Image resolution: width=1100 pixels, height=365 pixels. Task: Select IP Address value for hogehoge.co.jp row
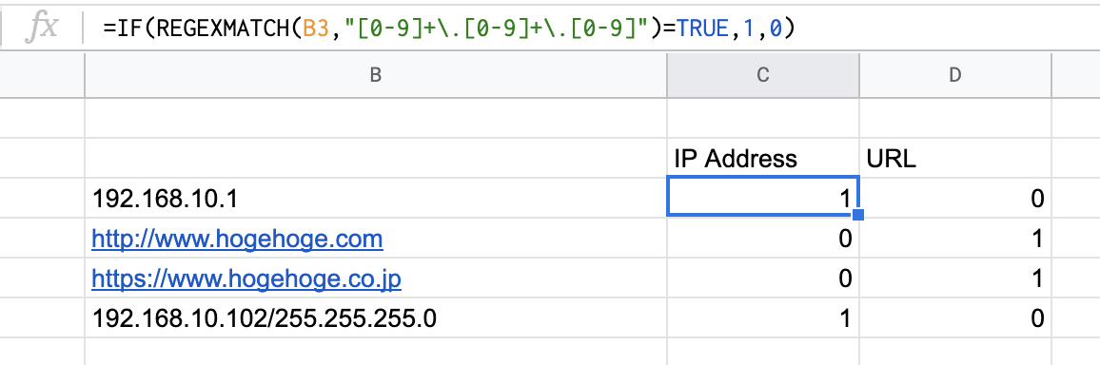[x=763, y=279]
